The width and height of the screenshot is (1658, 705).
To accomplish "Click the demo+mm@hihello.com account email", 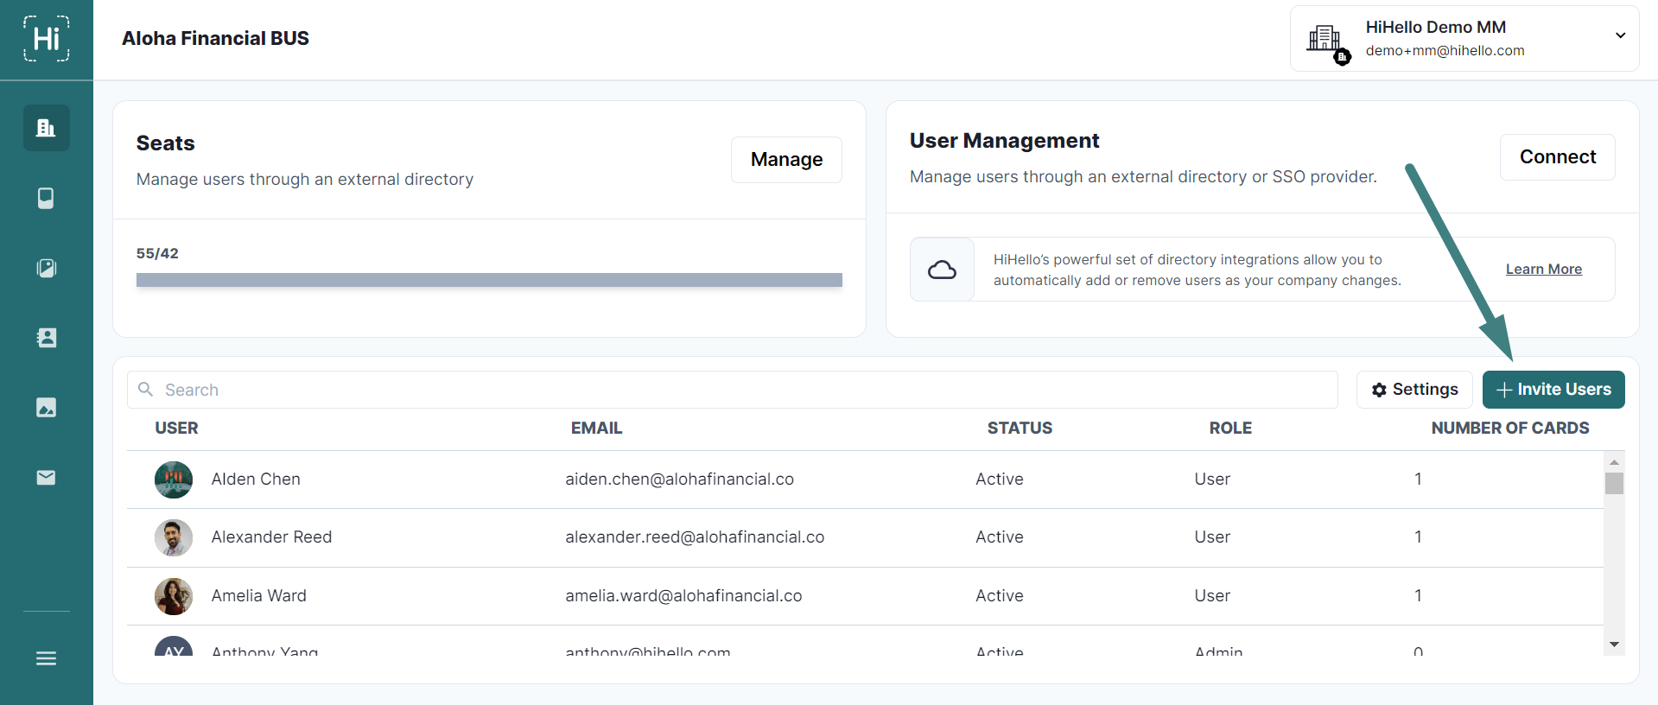I will [1445, 50].
